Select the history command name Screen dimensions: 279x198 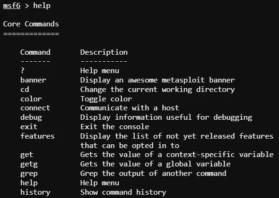(35, 192)
